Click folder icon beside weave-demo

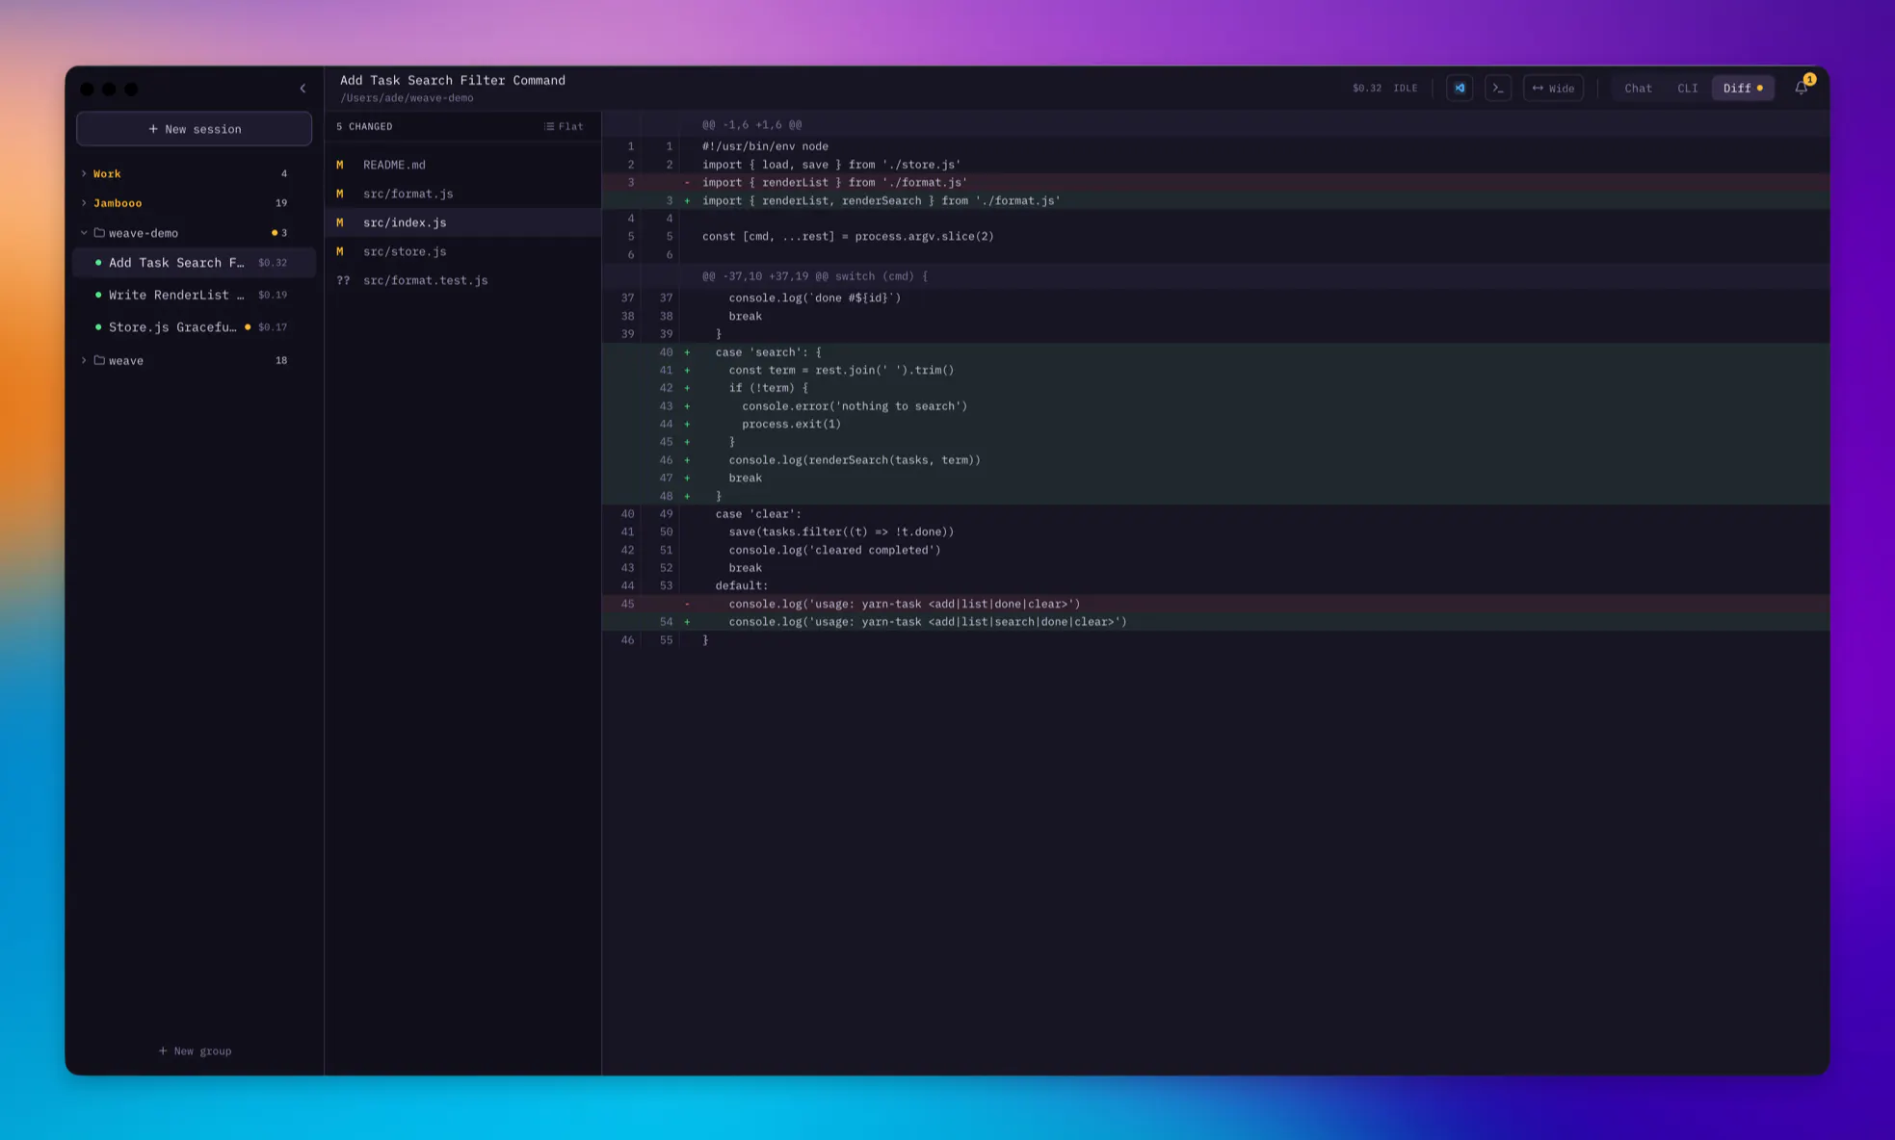click(99, 233)
